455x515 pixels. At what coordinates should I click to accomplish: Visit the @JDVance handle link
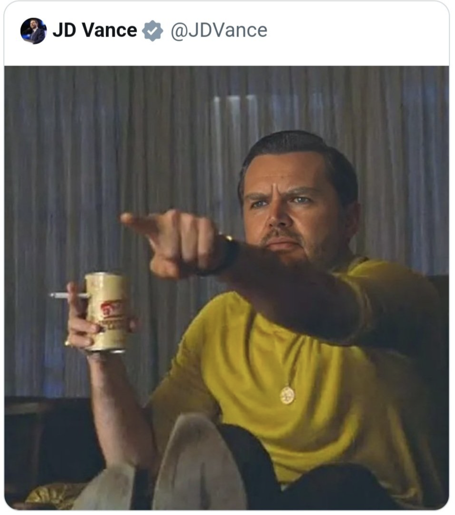click(x=219, y=30)
